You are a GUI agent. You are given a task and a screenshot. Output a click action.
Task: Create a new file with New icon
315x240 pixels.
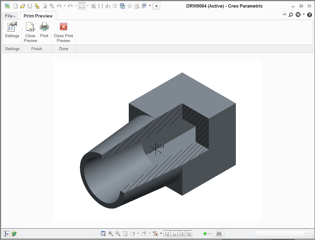coord(15,6)
